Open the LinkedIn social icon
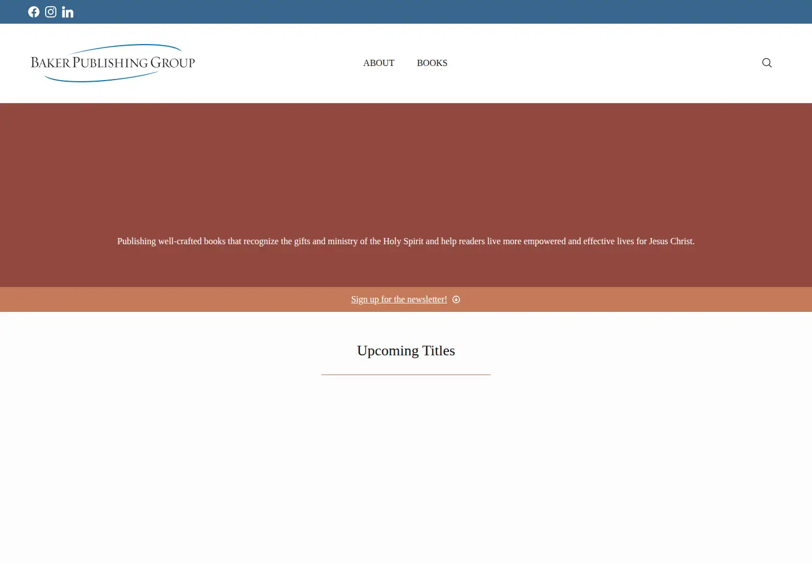The height and width of the screenshot is (564, 812). pos(68,12)
